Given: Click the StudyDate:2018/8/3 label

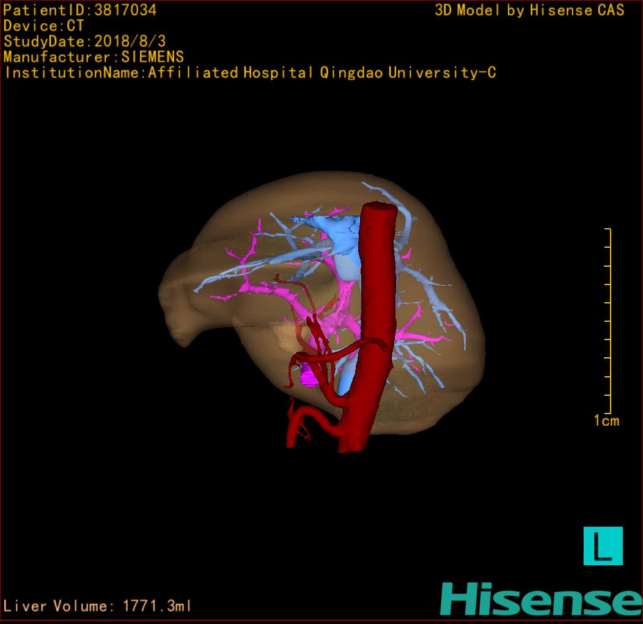Looking at the screenshot, I should tap(84, 42).
